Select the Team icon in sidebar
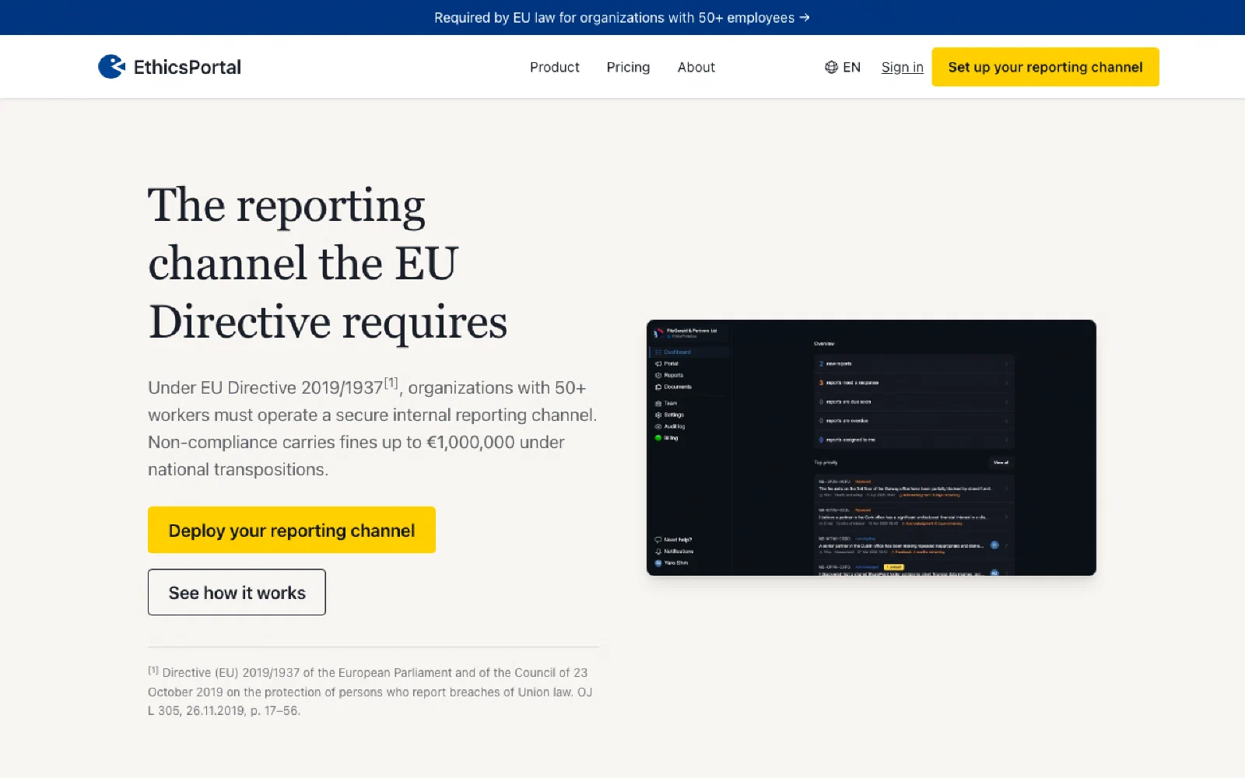 pos(658,403)
